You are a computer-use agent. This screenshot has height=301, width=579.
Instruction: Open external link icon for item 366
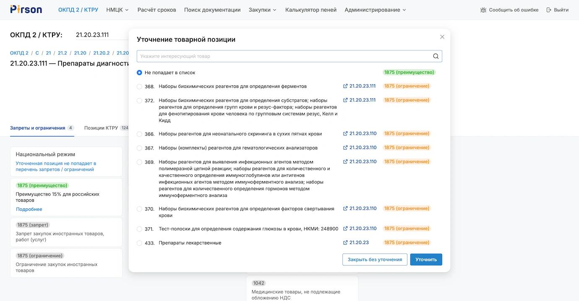click(x=345, y=134)
